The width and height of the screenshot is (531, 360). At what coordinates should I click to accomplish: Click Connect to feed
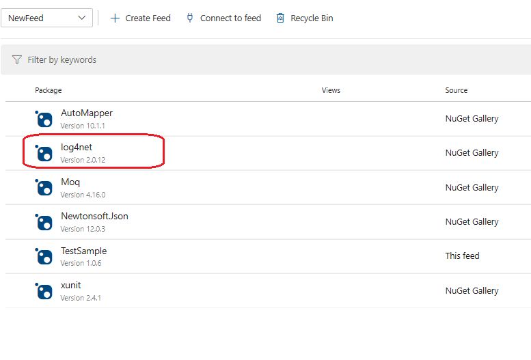[x=224, y=18]
